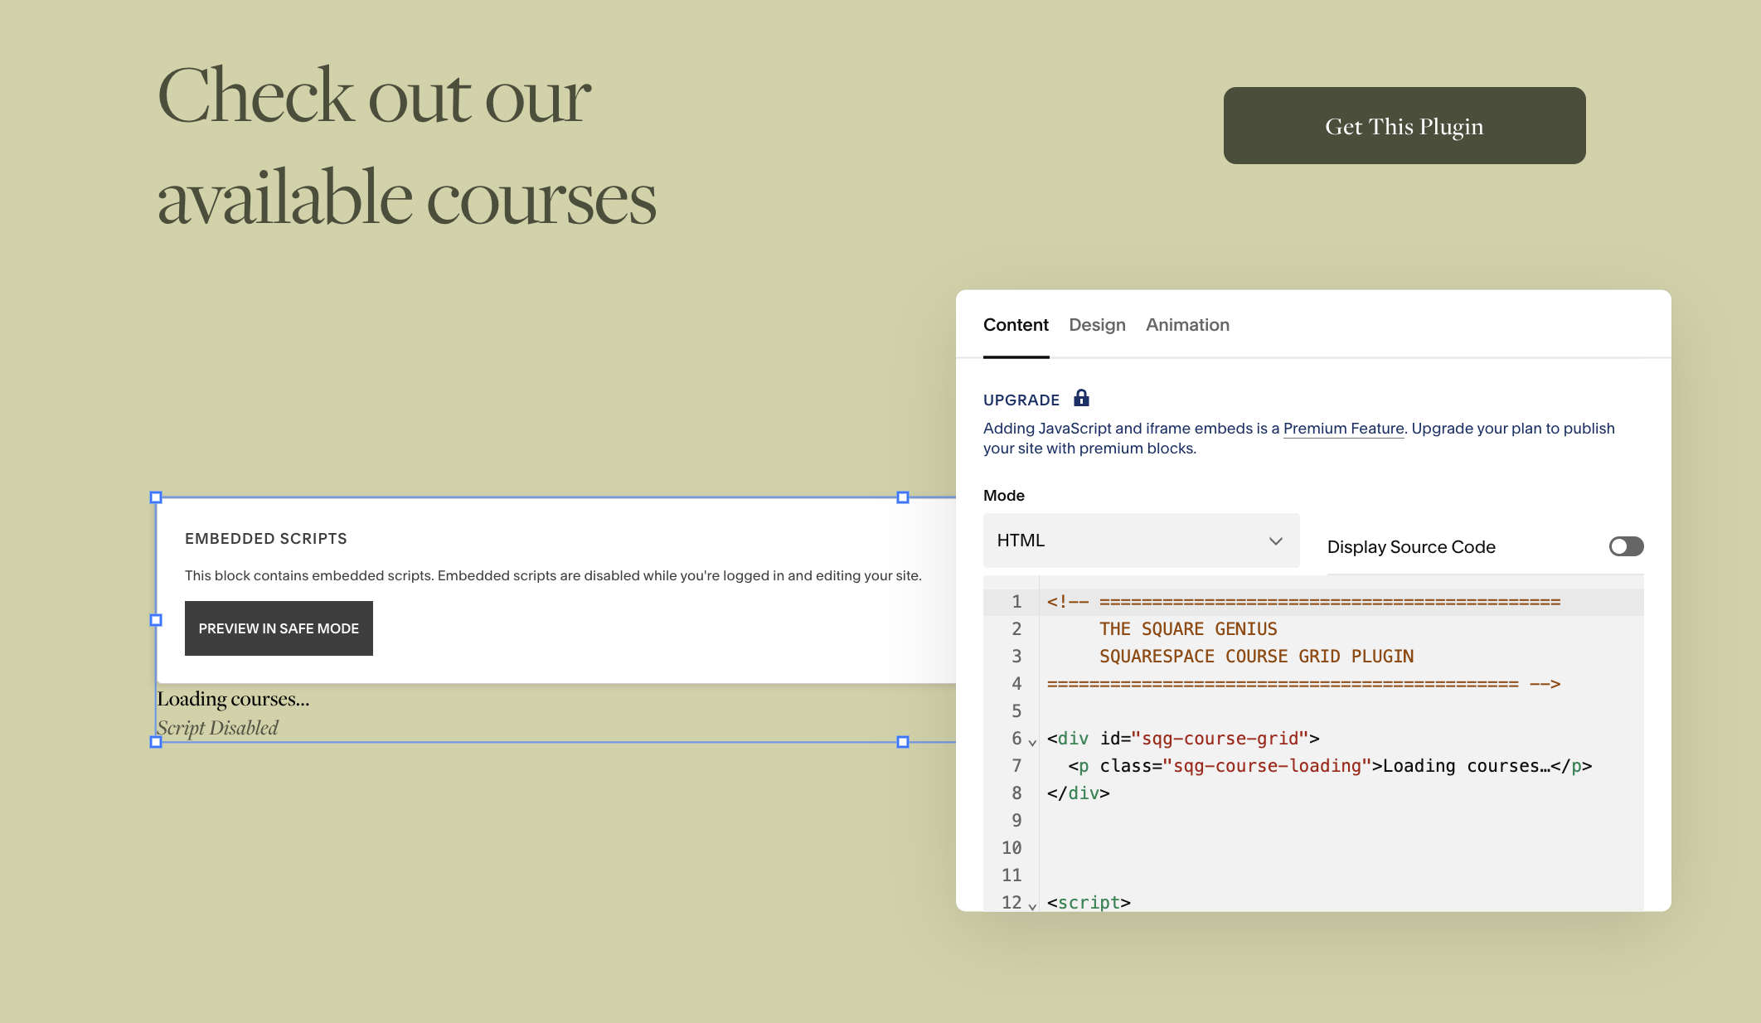The width and height of the screenshot is (1761, 1023).
Task: Click the "Check out our available courses" heading
Action: click(x=406, y=147)
